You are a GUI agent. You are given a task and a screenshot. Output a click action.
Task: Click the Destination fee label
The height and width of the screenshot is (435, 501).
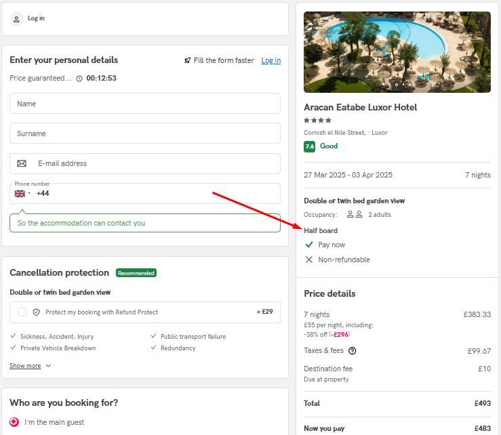click(328, 369)
